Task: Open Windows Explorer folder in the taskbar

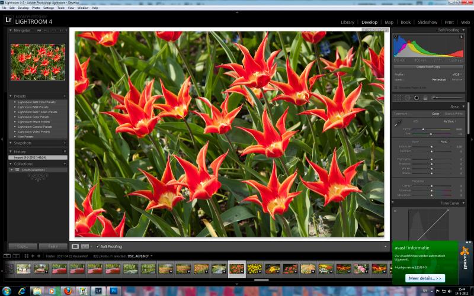Action: 37,291
